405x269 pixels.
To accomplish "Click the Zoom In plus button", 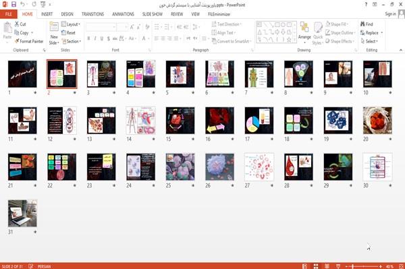I will click(381, 266).
